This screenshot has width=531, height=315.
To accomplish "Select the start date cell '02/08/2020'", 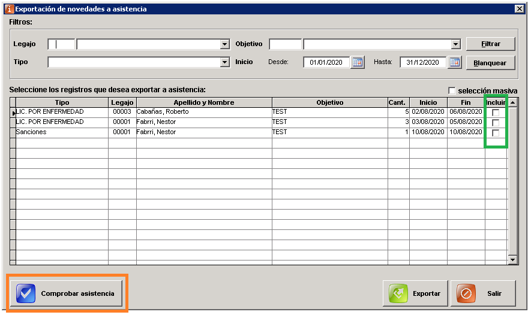I will pos(428,112).
